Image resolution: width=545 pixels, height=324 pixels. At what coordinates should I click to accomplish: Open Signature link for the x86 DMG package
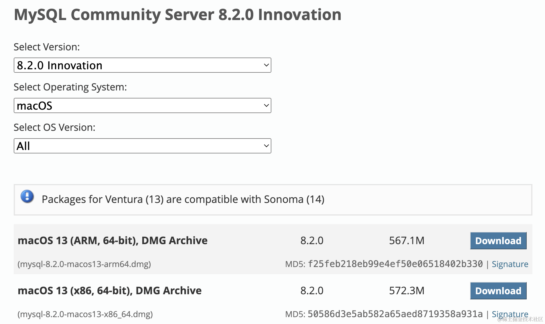tap(510, 314)
